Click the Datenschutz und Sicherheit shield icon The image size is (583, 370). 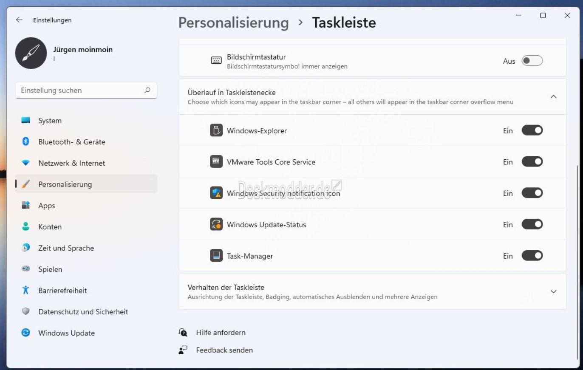click(26, 312)
